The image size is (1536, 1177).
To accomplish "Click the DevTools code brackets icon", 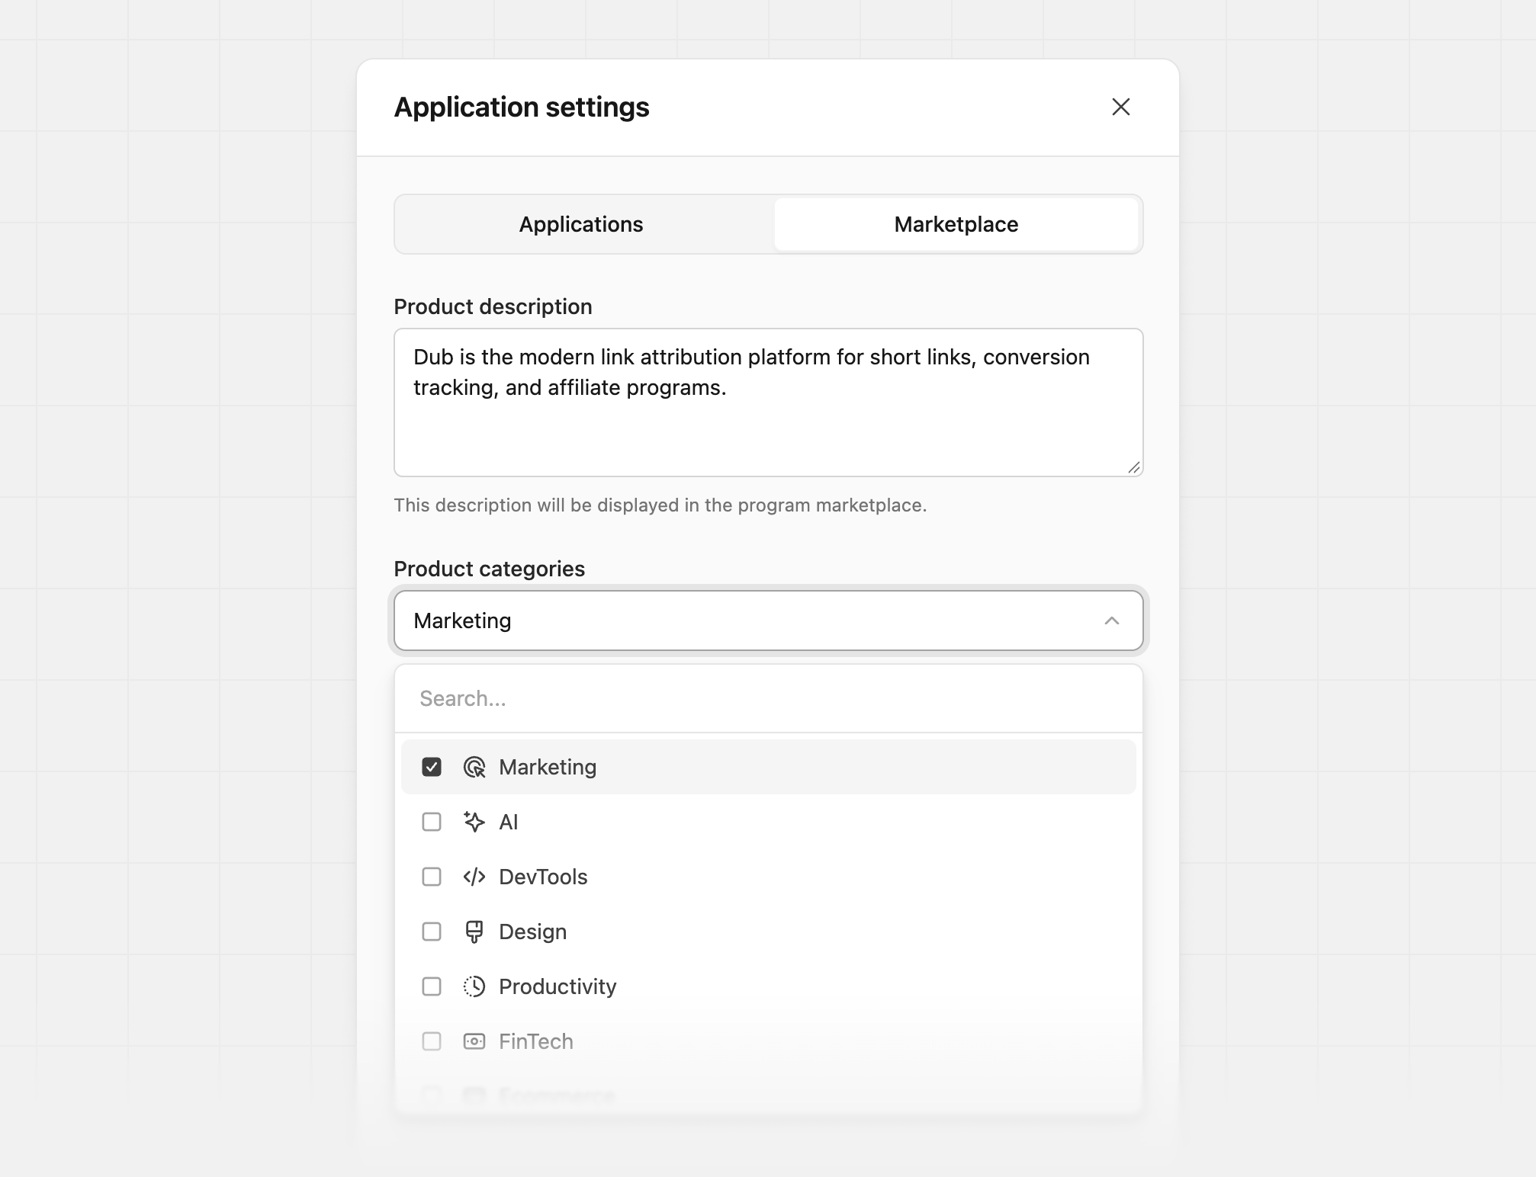I will pos(474,877).
